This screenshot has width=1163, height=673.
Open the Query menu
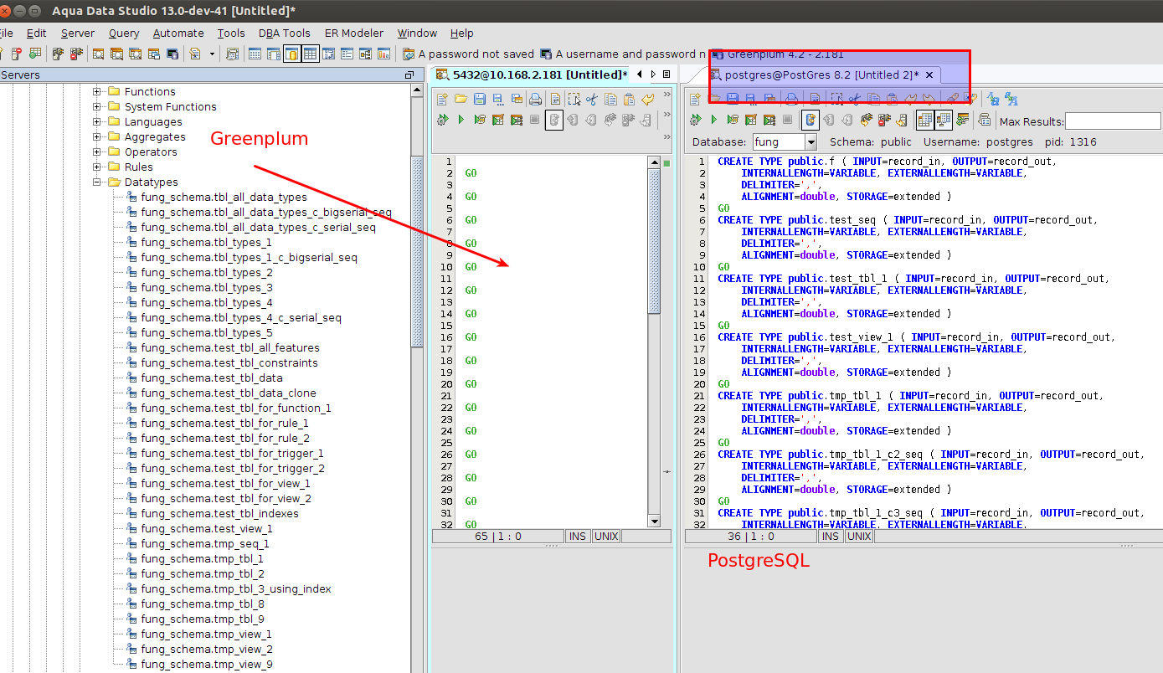(x=124, y=33)
